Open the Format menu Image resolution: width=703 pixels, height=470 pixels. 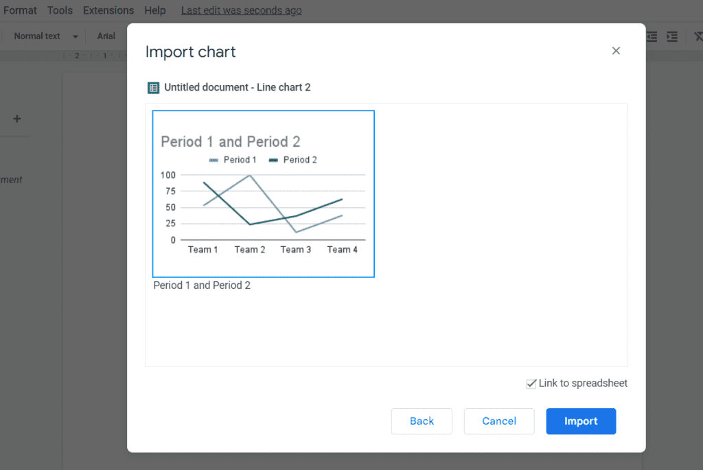(21, 10)
